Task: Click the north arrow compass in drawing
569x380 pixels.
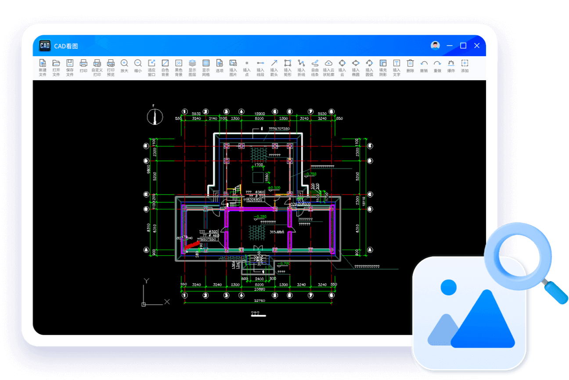Action: pyautogui.click(x=155, y=116)
